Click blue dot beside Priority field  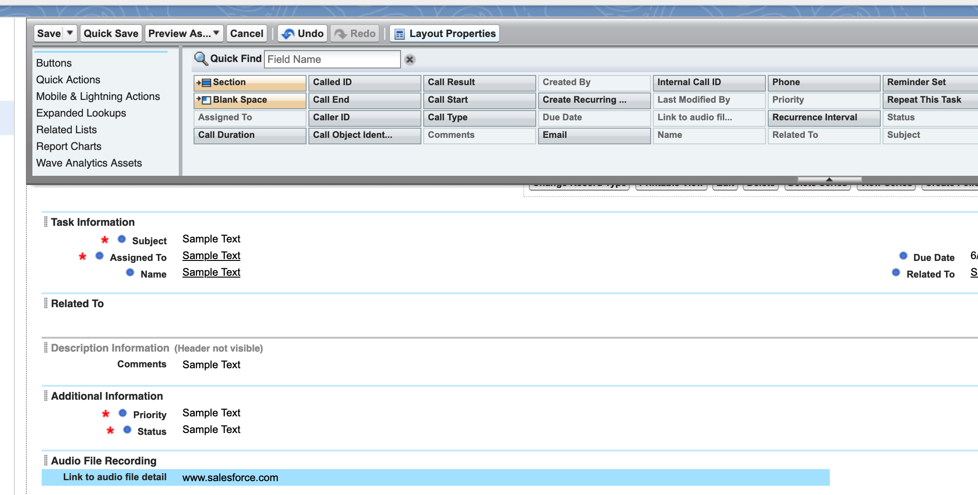123,413
